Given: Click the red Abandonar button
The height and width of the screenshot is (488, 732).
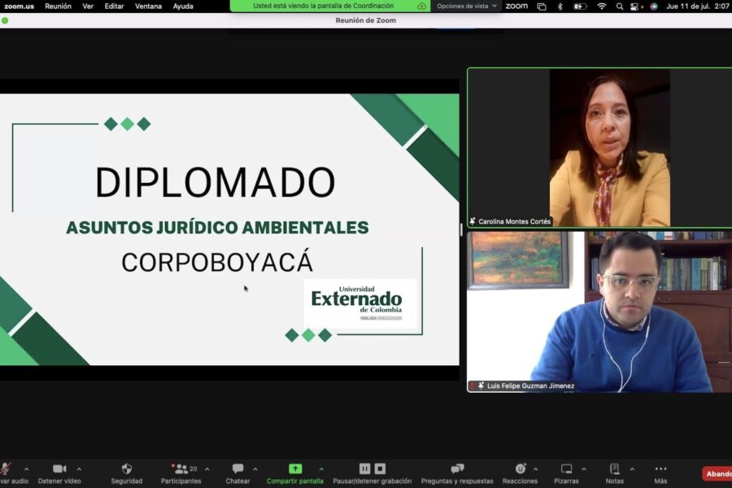Looking at the screenshot, I should click(x=717, y=473).
